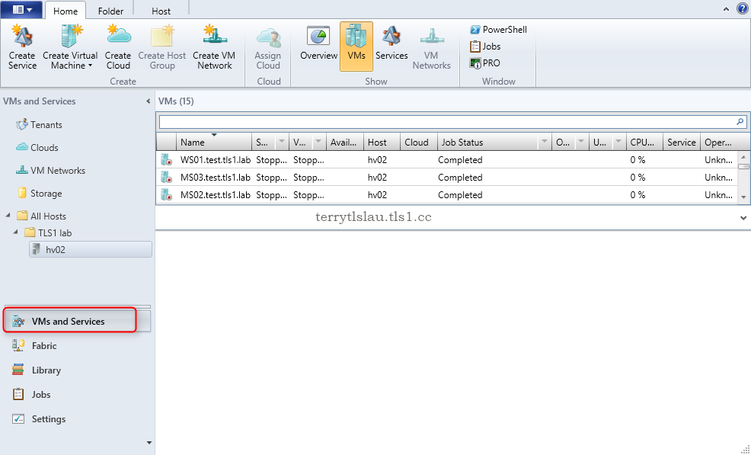Collapse the All Hosts tree node
The height and width of the screenshot is (455, 751).
click(x=8, y=216)
